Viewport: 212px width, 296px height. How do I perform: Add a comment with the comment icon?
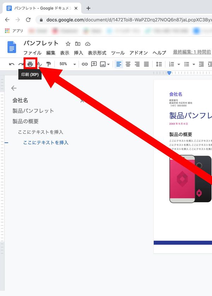click(94, 64)
